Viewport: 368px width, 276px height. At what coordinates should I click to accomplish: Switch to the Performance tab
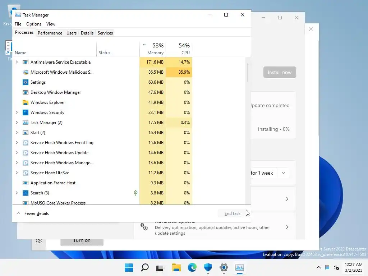(50, 33)
